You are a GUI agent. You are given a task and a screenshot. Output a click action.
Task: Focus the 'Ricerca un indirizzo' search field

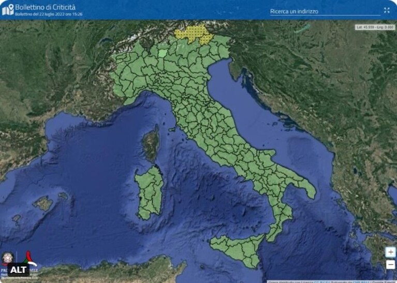(325, 11)
